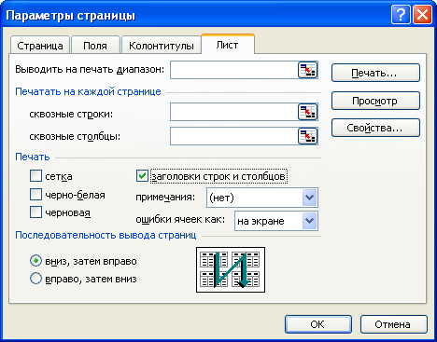
Task: Switch to the Страница tab
Action: 40,46
